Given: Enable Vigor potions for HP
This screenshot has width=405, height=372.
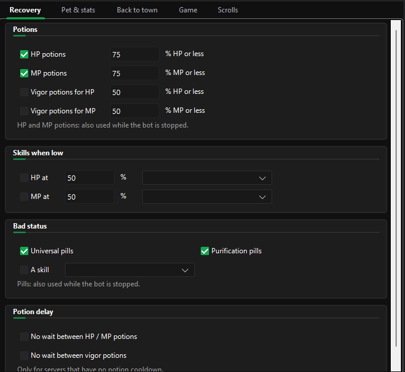Looking at the screenshot, I should tap(24, 92).
